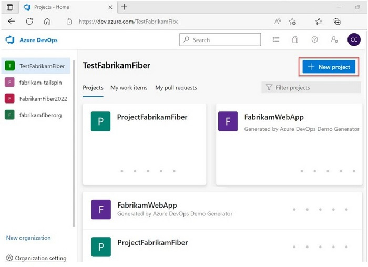Open the FabrikamWebApp project card
Screen dimensions: 368x267
[289, 145]
